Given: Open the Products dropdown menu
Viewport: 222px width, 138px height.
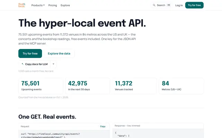Looking at the screenshot, I should [38, 5].
